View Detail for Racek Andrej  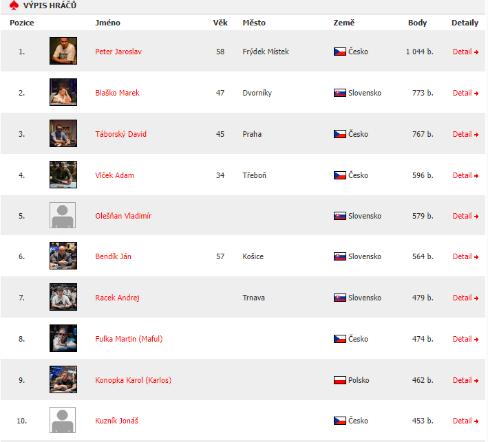(465, 298)
